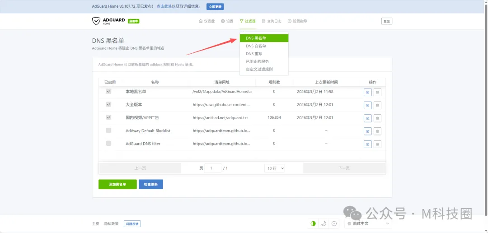Sort by the 上次更新时间 column header
488x233 pixels.
click(326, 82)
